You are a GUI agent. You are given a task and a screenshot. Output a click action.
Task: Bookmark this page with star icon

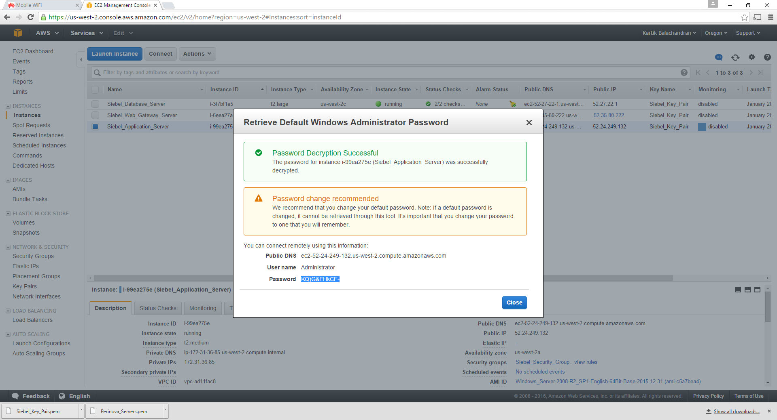tap(744, 17)
